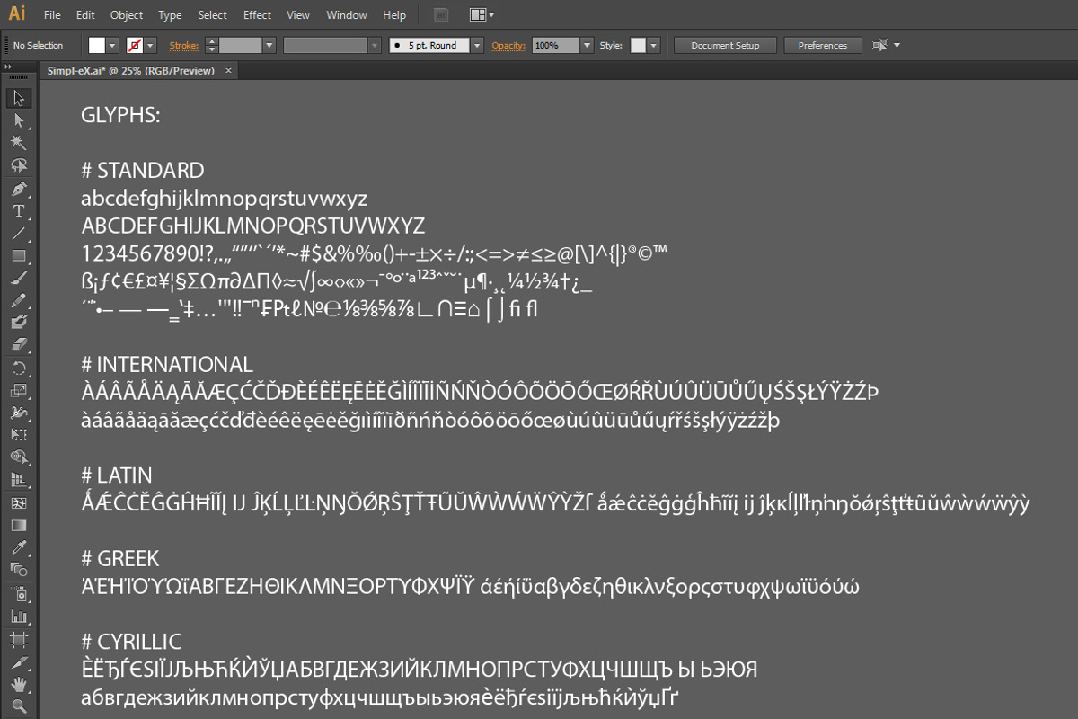Screen dimensions: 1078x719
Task: Open the Effect menu
Action: click(x=257, y=15)
